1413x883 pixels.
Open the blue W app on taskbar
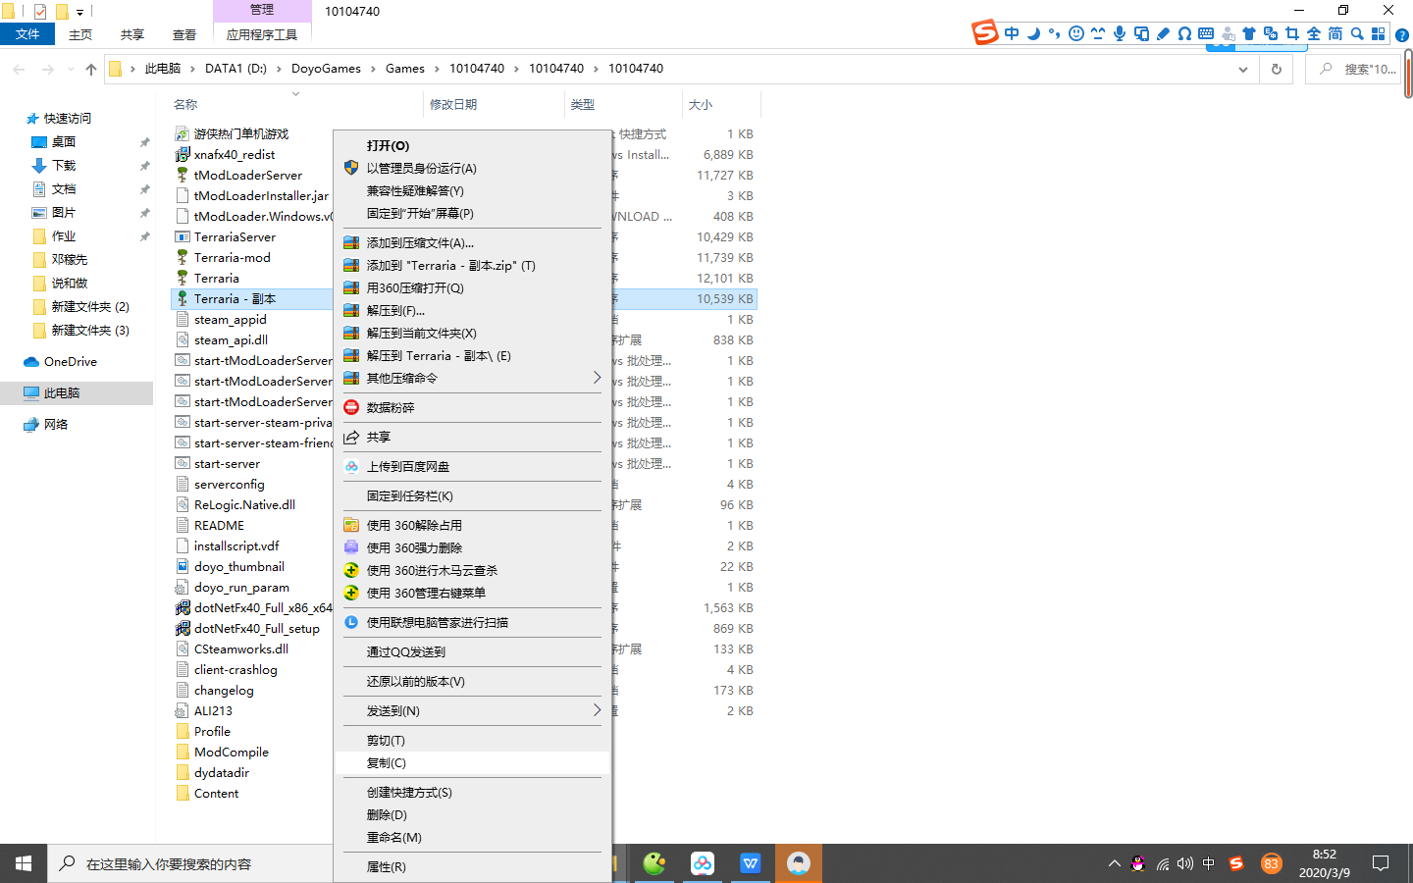(x=751, y=863)
